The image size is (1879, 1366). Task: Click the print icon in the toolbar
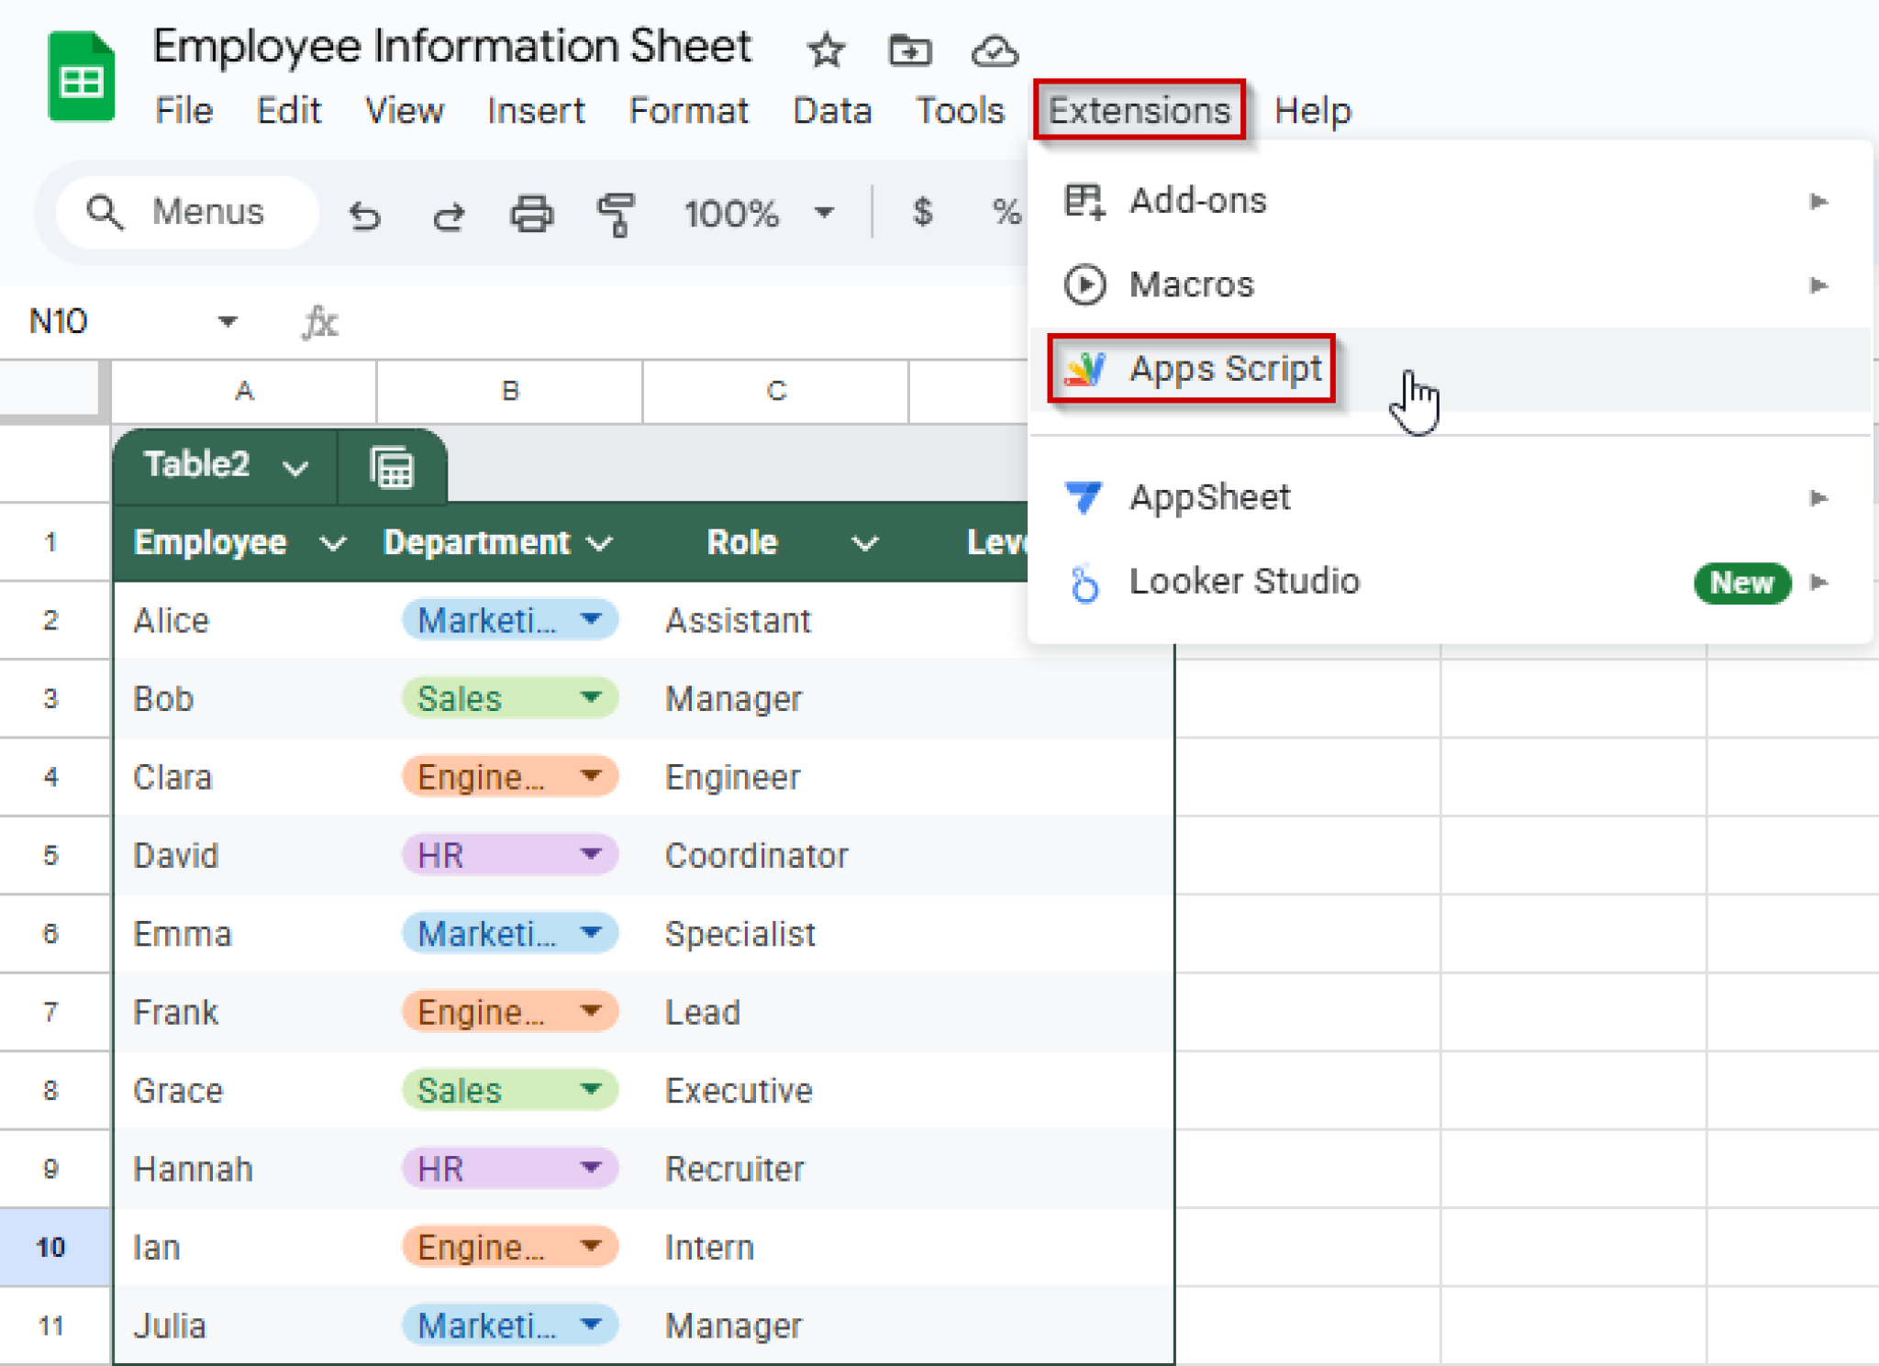(x=532, y=213)
